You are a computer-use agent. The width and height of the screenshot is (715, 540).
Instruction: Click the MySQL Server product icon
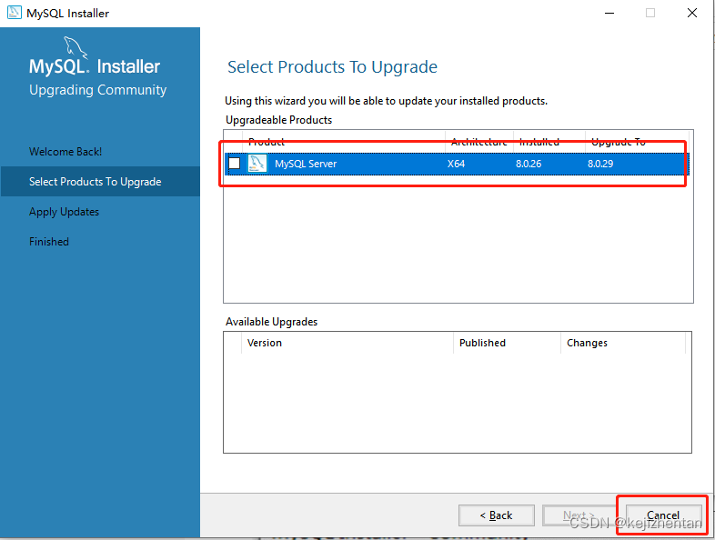[257, 163]
